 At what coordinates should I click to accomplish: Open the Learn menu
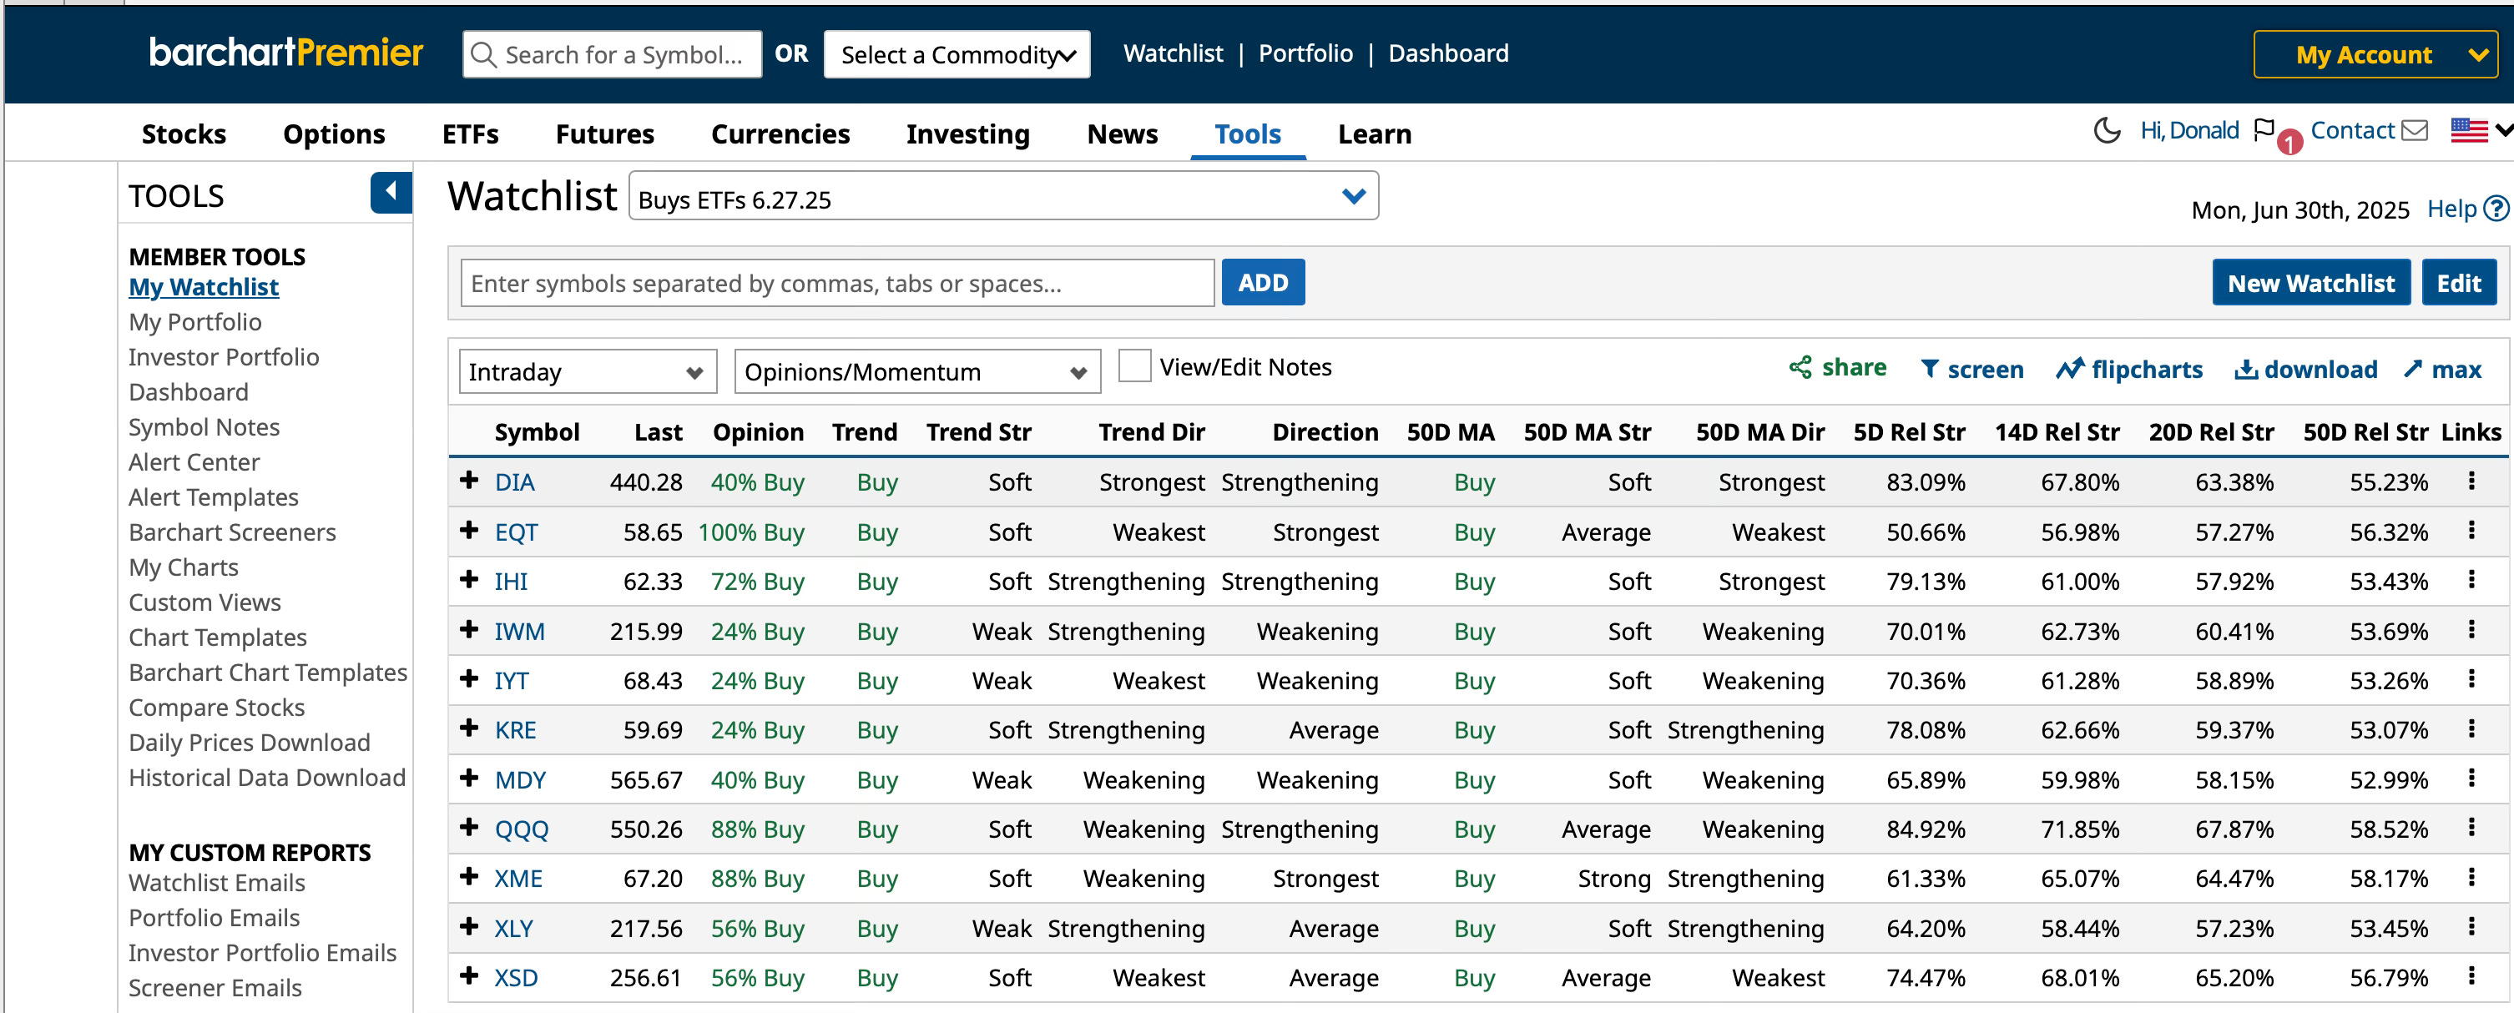tap(1374, 134)
